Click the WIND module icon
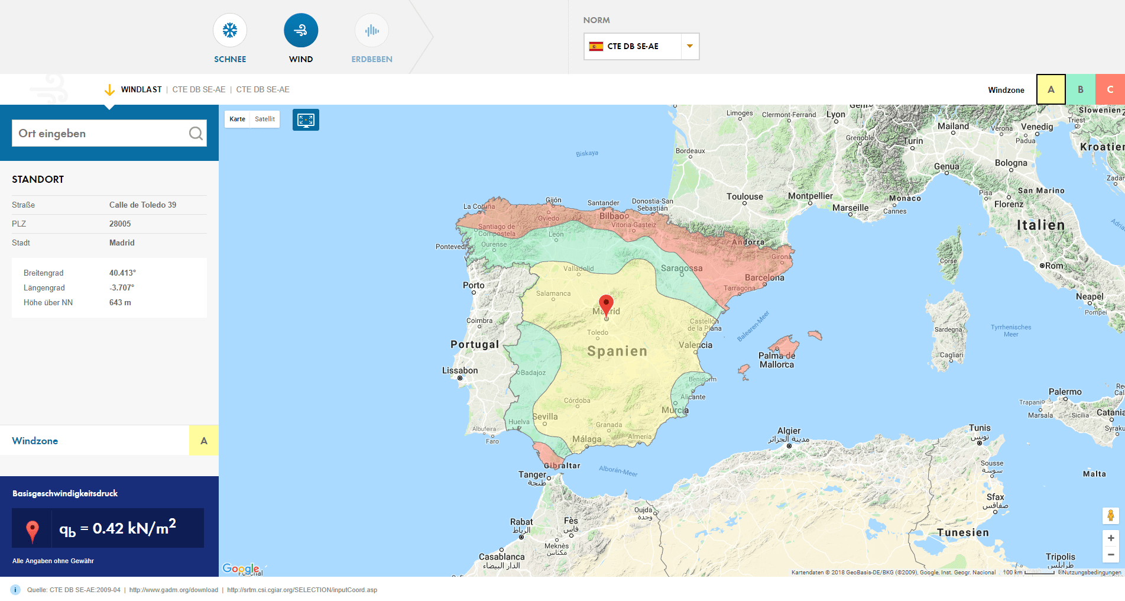The height and width of the screenshot is (601, 1125). tap(301, 30)
